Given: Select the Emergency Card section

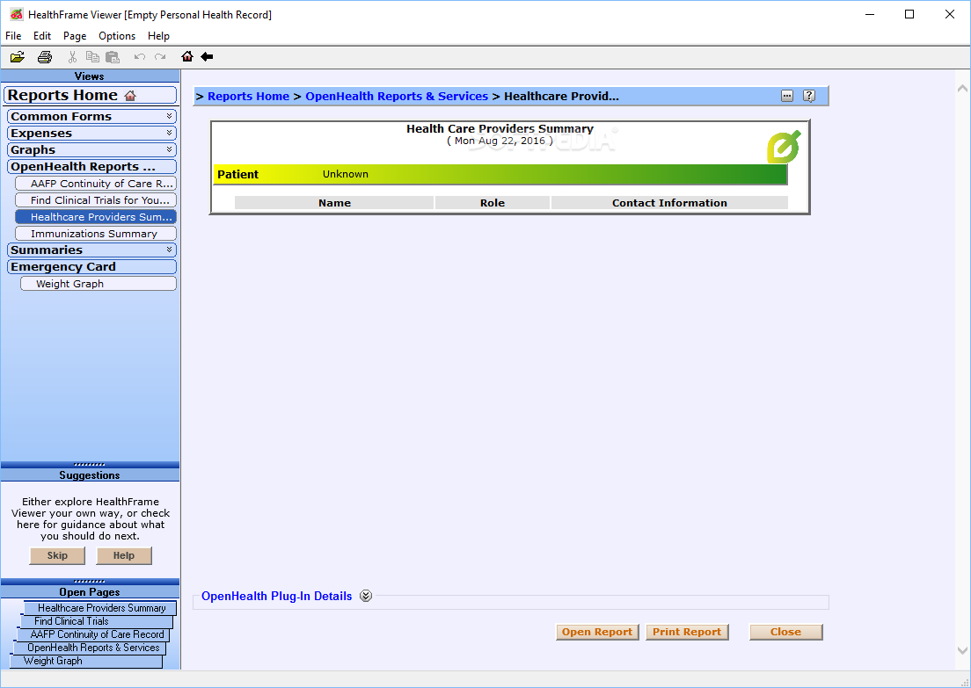Looking at the screenshot, I should click(x=91, y=266).
